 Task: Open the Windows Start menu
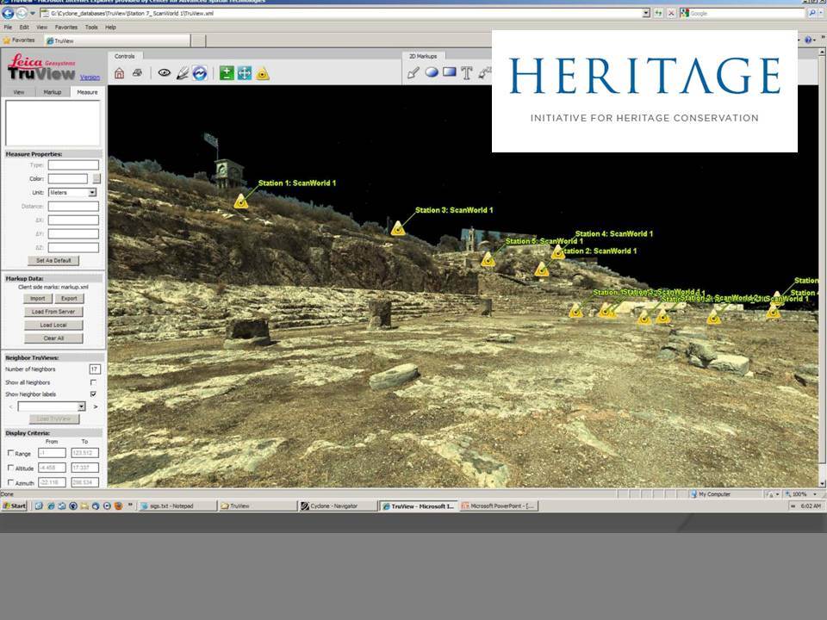[15, 505]
